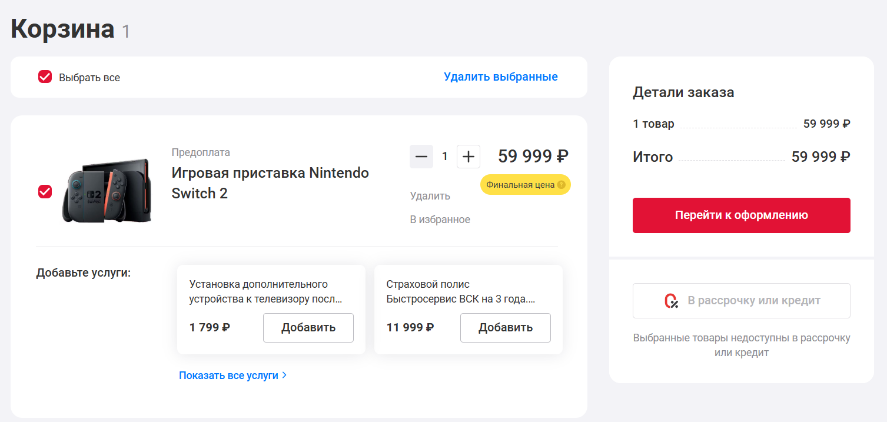
Task: Open the Nintendo Switch 2 product thumbnail
Action: click(x=107, y=191)
